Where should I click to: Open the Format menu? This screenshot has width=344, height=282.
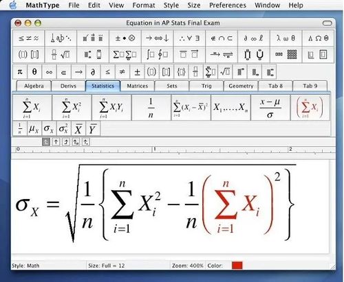tap(144, 5)
